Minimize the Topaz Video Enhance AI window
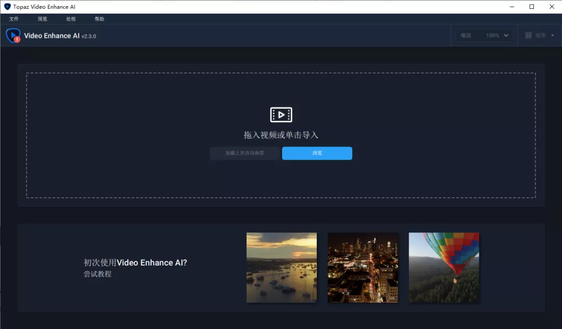The width and height of the screenshot is (562, 329). pyautogui.click(x=512, y=7)
